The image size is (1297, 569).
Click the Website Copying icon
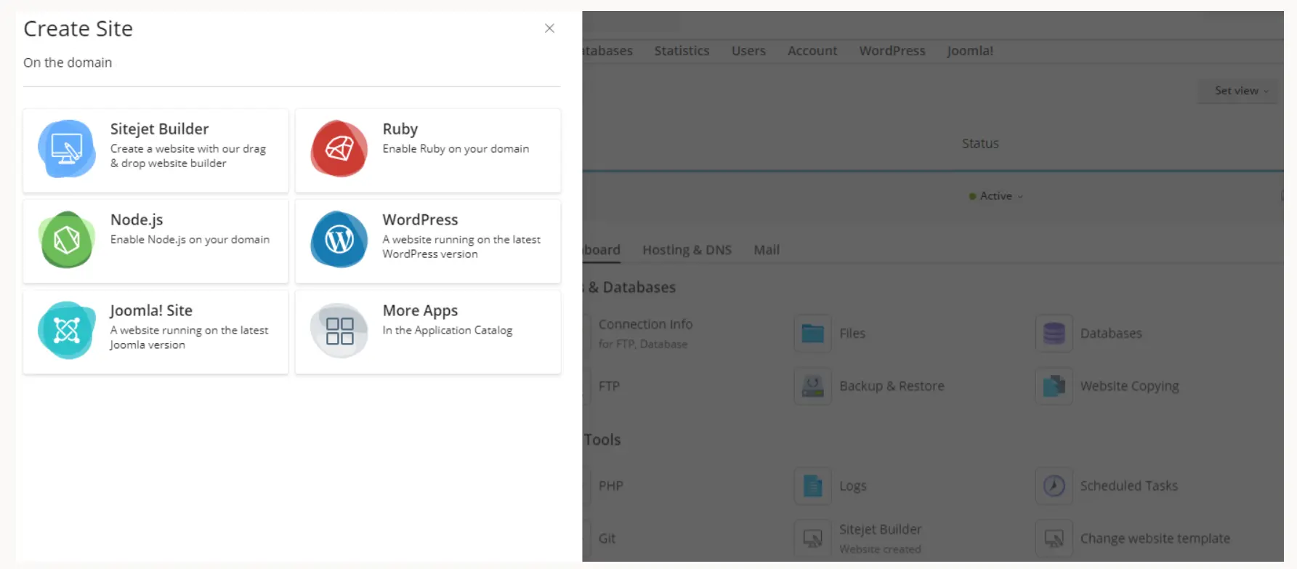tap(1054, 387)
